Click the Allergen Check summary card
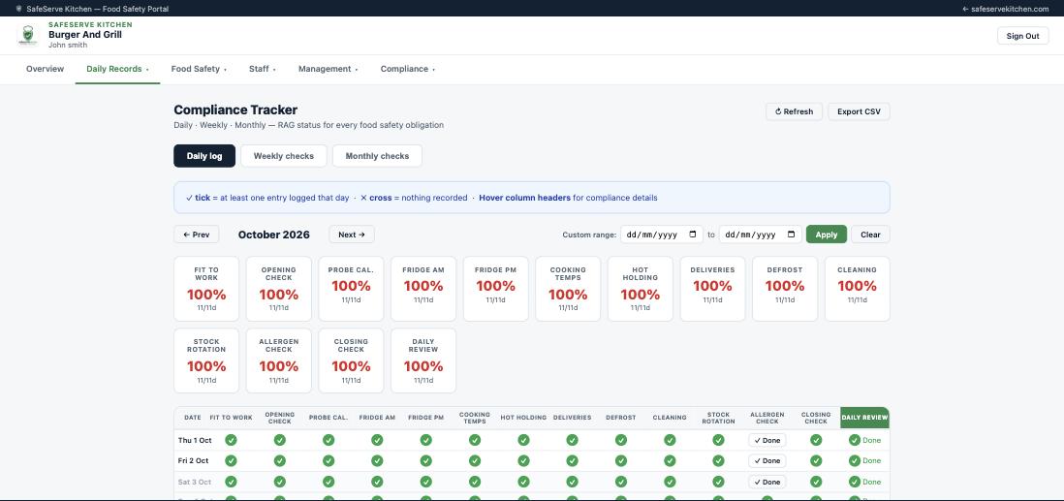This screenshot has width=1064, height=501. pos(279,360)
